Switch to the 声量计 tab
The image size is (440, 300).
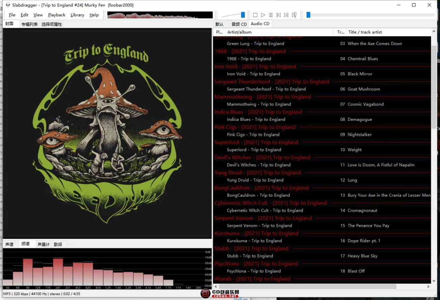coord(44,244)
